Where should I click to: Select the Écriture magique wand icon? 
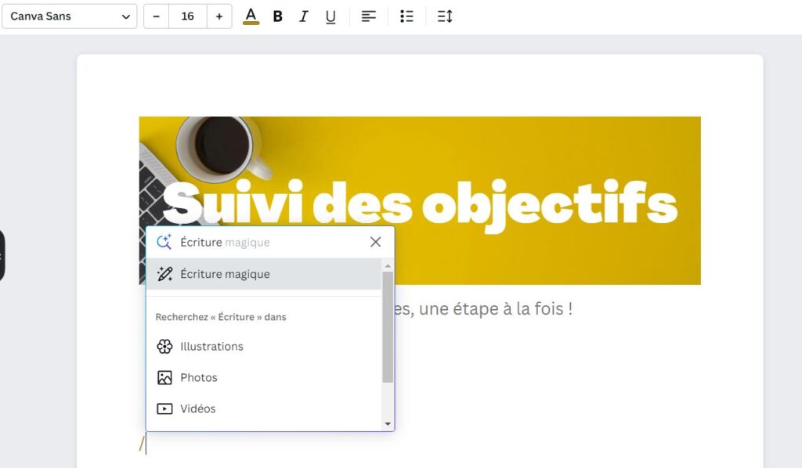coord(164,274)
